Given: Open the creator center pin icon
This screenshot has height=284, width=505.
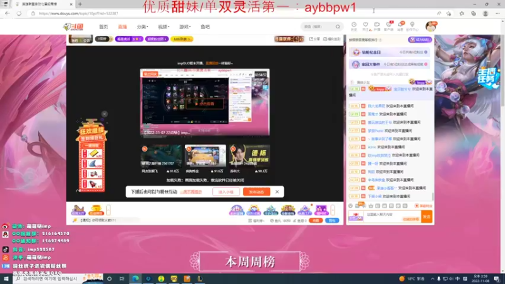Looking at the screenshot, I should pos(412,26).
